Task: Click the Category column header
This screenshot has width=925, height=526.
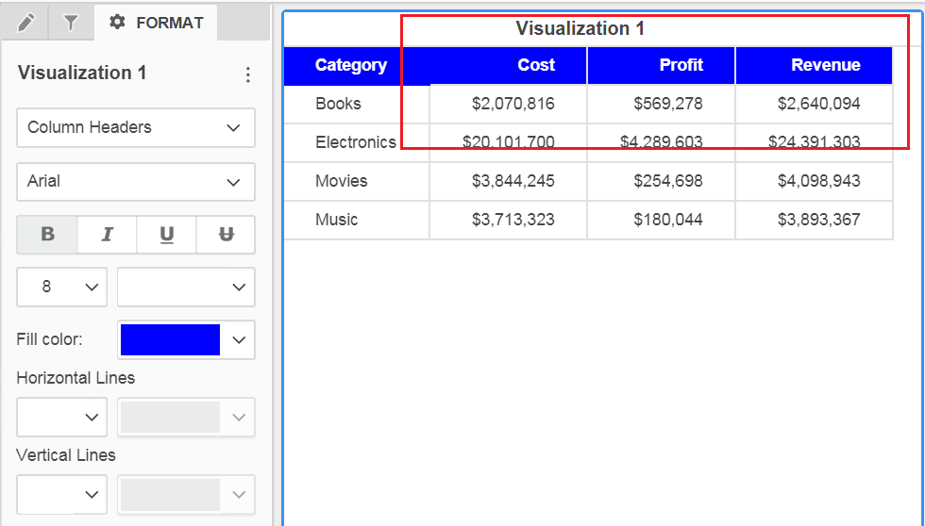Action: 350,65
